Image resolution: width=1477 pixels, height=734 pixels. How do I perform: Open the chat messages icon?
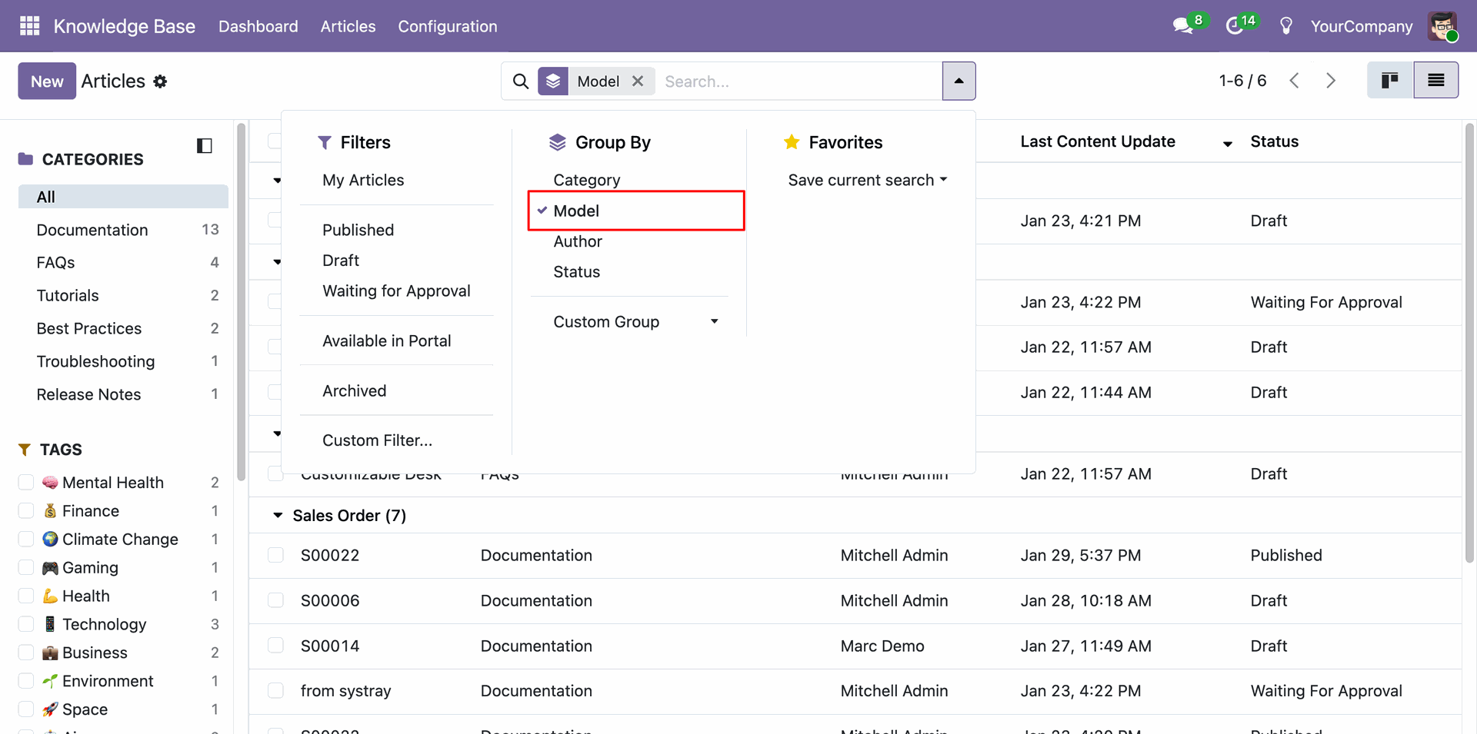[1182, 26]
